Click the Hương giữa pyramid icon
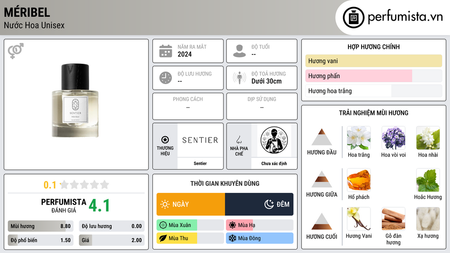Screen dimensions: 450x253 (322, 179)
